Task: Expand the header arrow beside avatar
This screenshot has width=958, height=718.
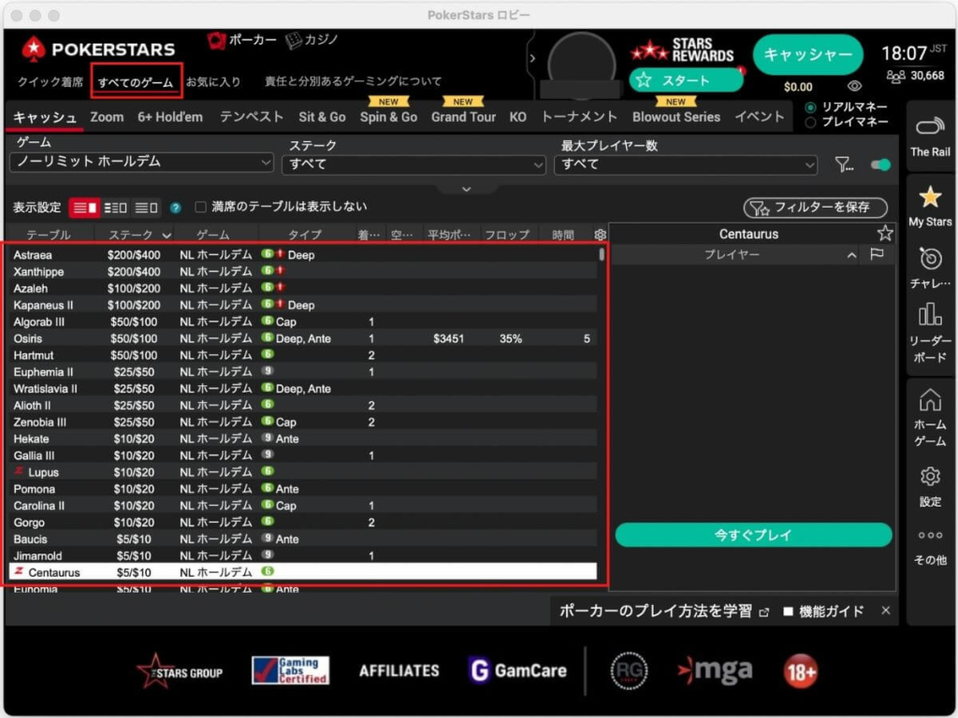Action: pyautogui.click(x=532, y=59)
